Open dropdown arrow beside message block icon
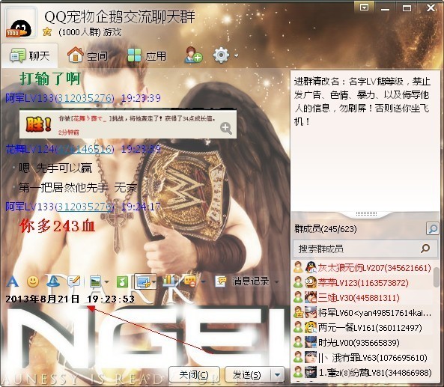The height and width of the screenshot is (387, 444). (204, 281)
